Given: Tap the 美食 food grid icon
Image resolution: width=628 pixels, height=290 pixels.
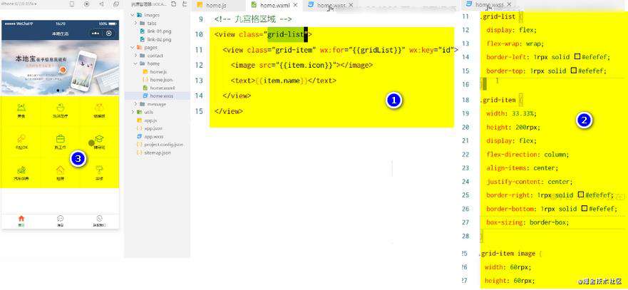Looking at the screenshot, I should 21,108.
